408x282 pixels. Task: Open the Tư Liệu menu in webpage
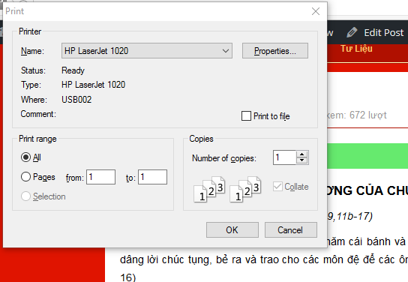(356, 49)
